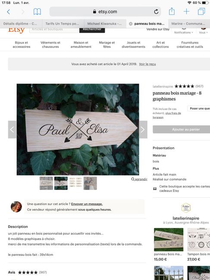Viewport: 210px width, 280px height.
Task: Focus the Etsy search input field
Action: [54, 29]
